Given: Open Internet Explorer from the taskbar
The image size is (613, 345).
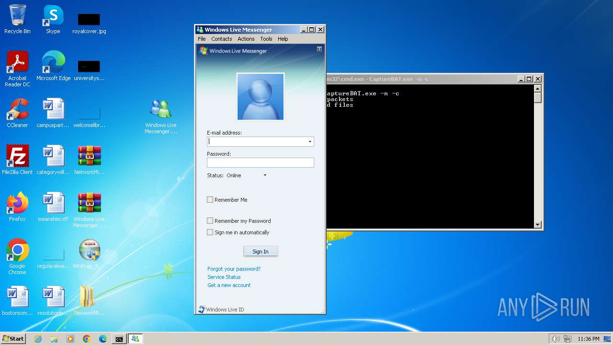Looking at the screenshot, I should pyautogui.click(x=38, y=339).
